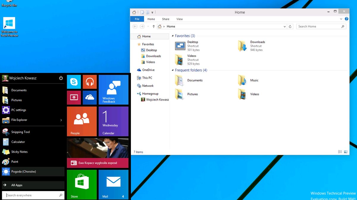This screenshot has height=200, width=357.
Task: Click the up arrow navigation button
Action: click(x=154, y=26)
